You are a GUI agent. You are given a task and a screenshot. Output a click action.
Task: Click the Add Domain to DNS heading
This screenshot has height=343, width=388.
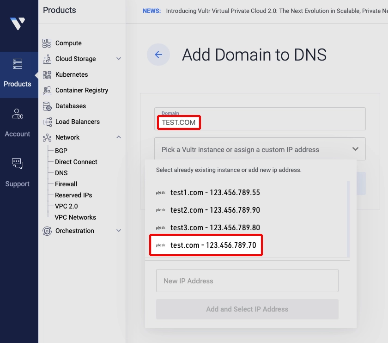(x=255, y=55)
